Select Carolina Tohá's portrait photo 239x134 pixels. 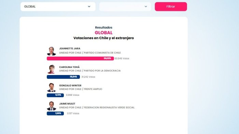(x=52, y=69)
